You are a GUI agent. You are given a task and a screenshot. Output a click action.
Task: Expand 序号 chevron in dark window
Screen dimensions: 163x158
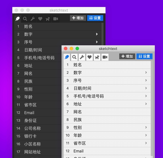(97, 42)
